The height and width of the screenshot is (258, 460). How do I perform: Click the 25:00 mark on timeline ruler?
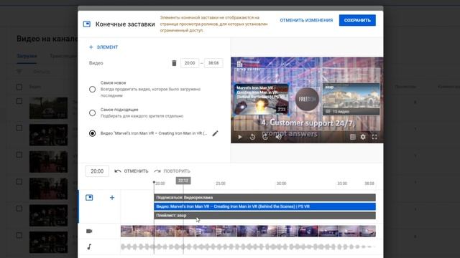click(221, 183)
